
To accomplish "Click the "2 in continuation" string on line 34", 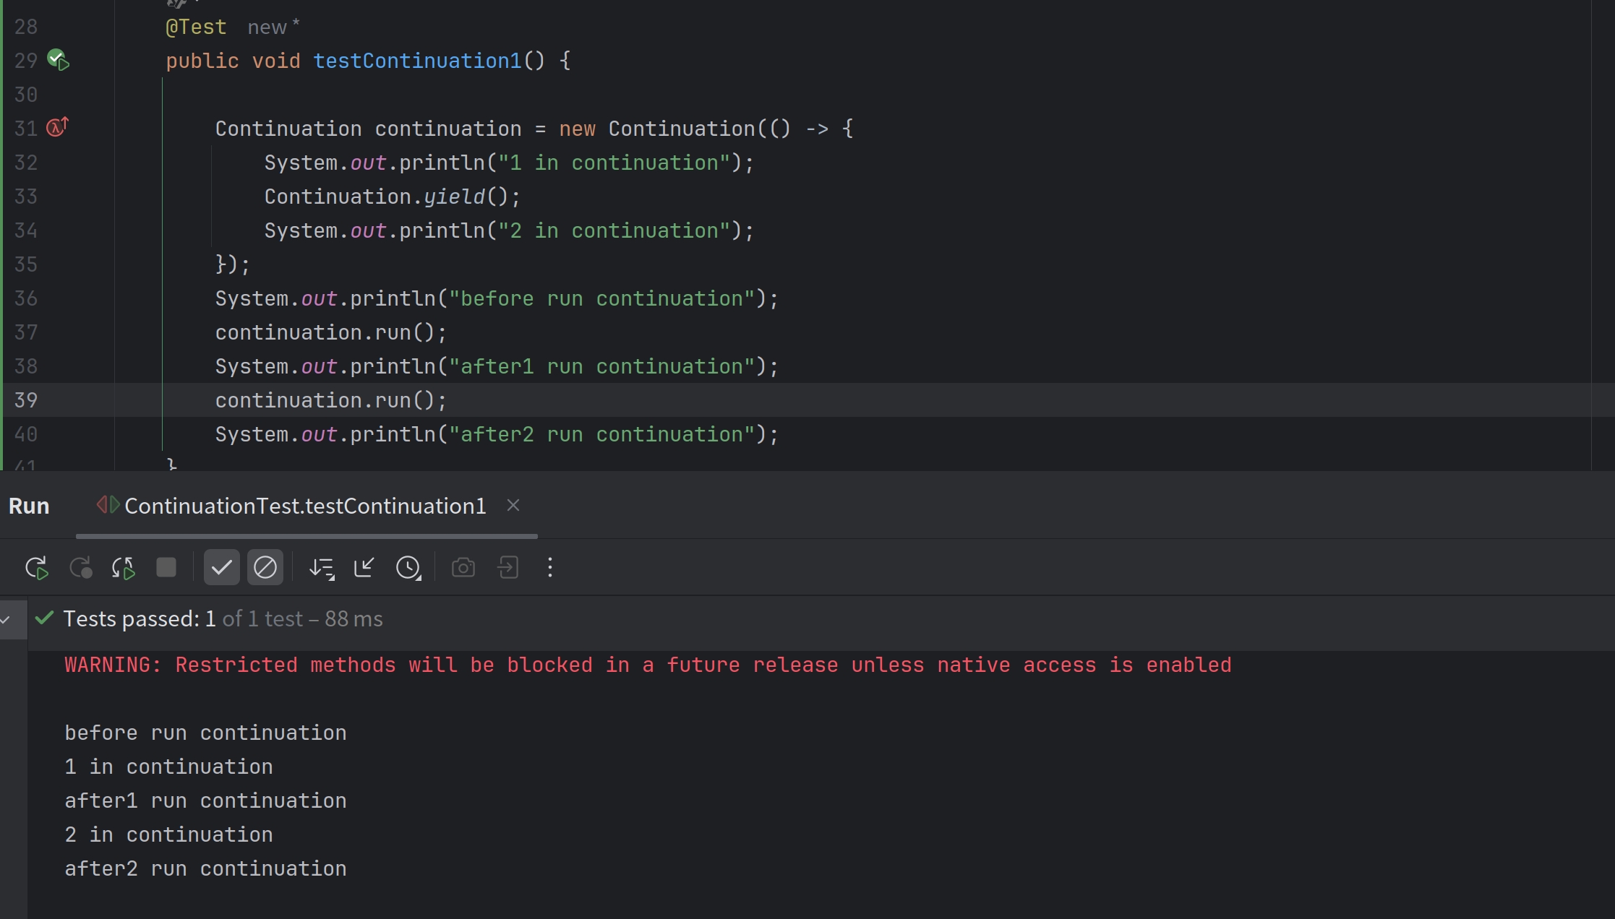I will (x=614, y=230).
